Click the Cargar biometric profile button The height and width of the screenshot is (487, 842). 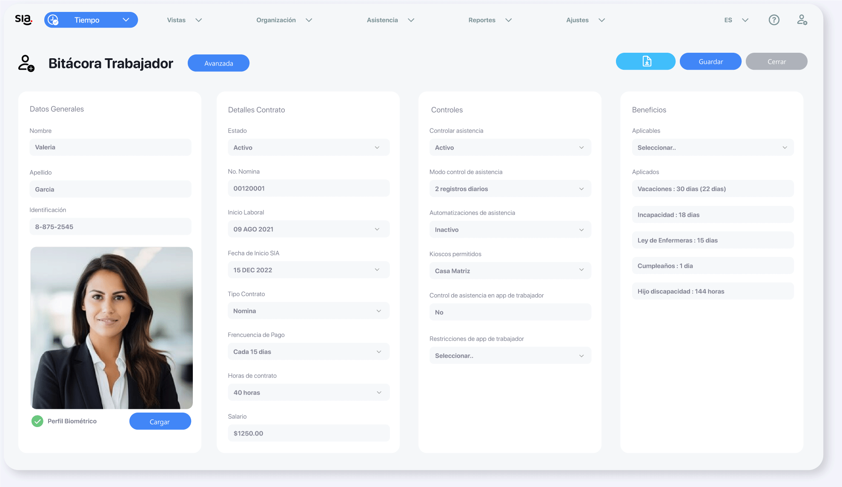coord(160,421)
